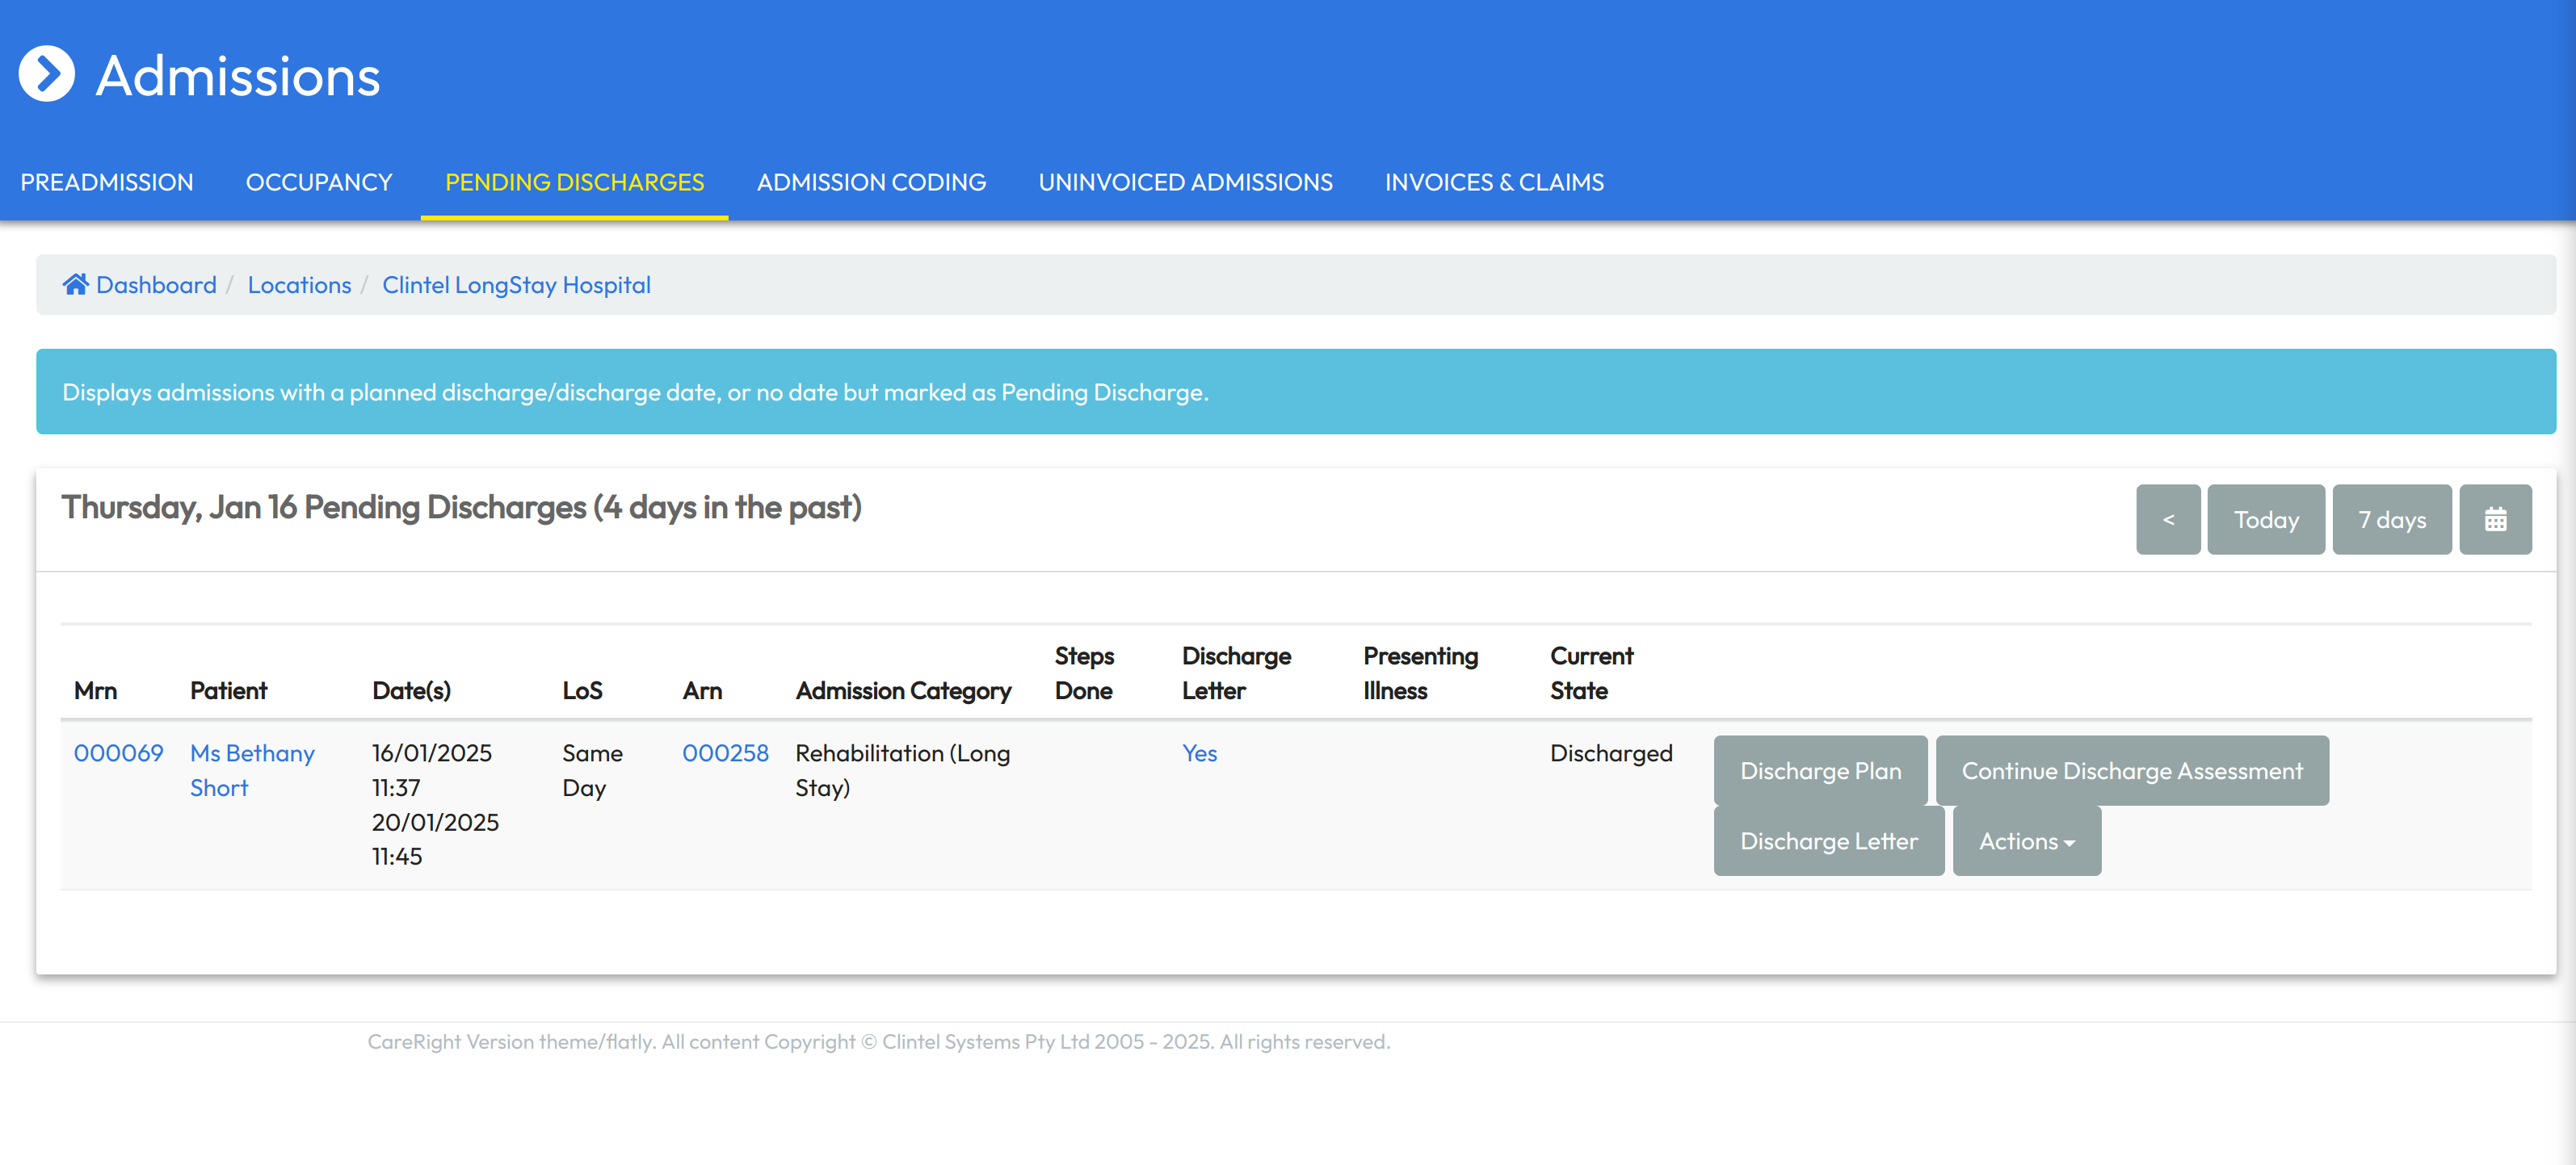Image resolution: width=2576 pixels, height=1165 pixels.
Task: Click Continue Discharge Assessment
Action: 2130,771
